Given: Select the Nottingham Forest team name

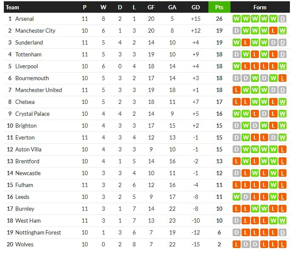Looking at the screenshot, I should pos(38,232).
